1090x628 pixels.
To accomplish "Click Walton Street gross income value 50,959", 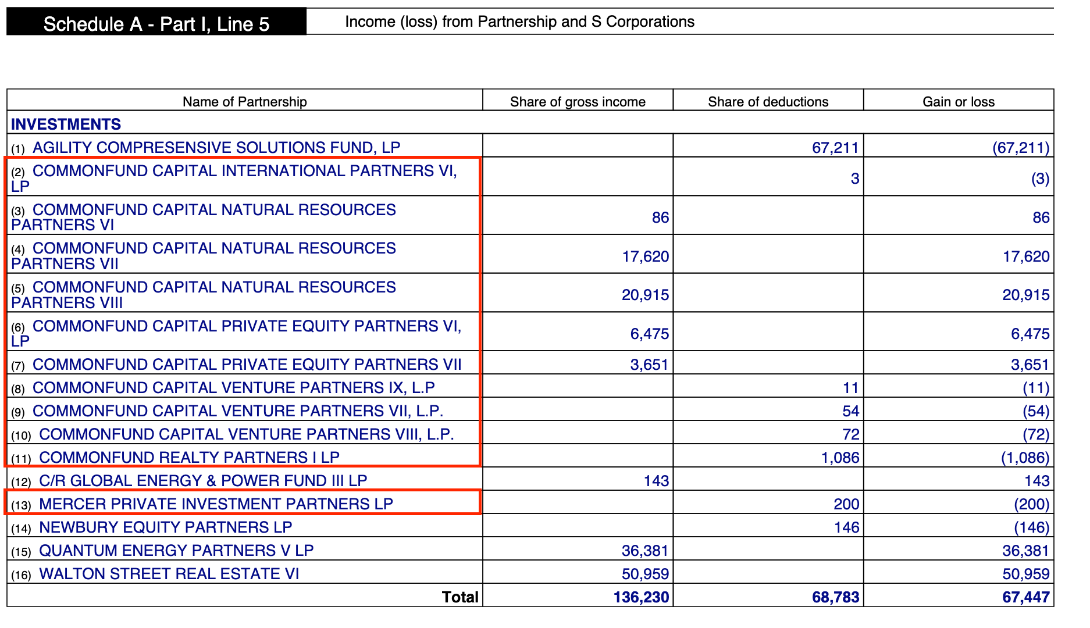I will coord(646,574).
